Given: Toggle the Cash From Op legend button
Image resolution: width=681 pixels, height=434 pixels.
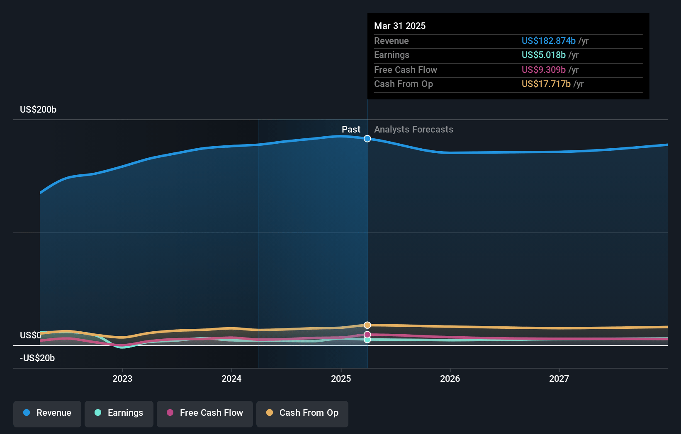Looking at the screenshot, I should tap(302, 414).
